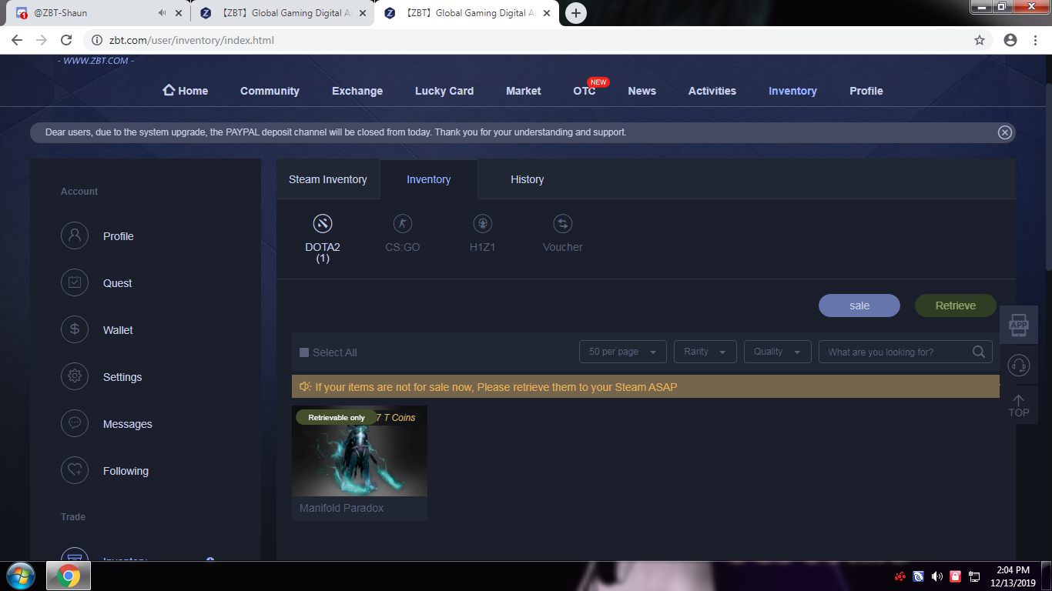Open the volume icon in system tray
This screenshot has width=1052, height=591.
936,576
